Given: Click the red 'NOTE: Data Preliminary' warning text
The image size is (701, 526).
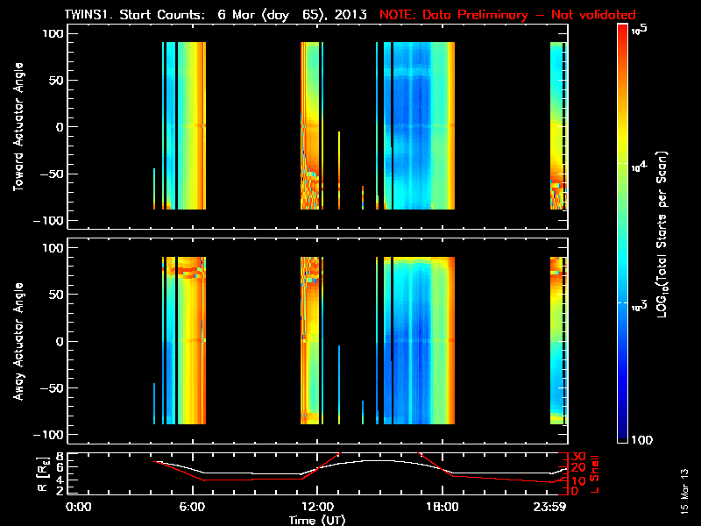Looking at the screenshot, I should [x=507, y=14].
